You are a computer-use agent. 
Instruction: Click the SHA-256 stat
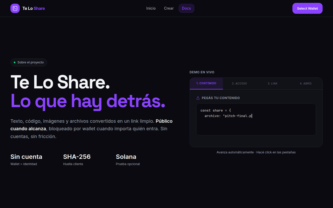click(x=77, y=157)
